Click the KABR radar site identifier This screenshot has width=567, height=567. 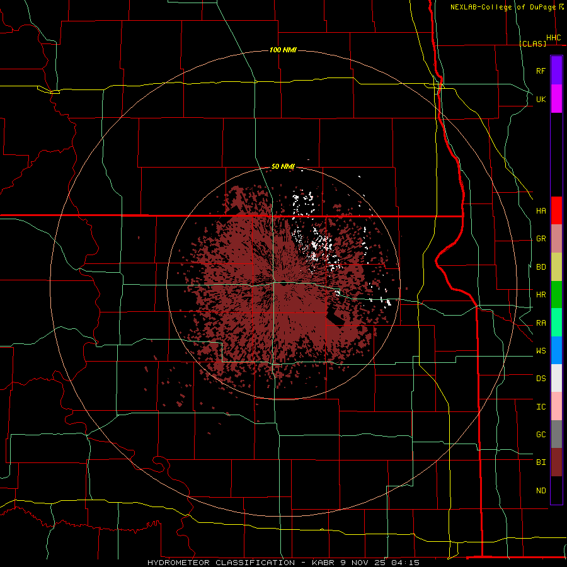tap(323, 563)
